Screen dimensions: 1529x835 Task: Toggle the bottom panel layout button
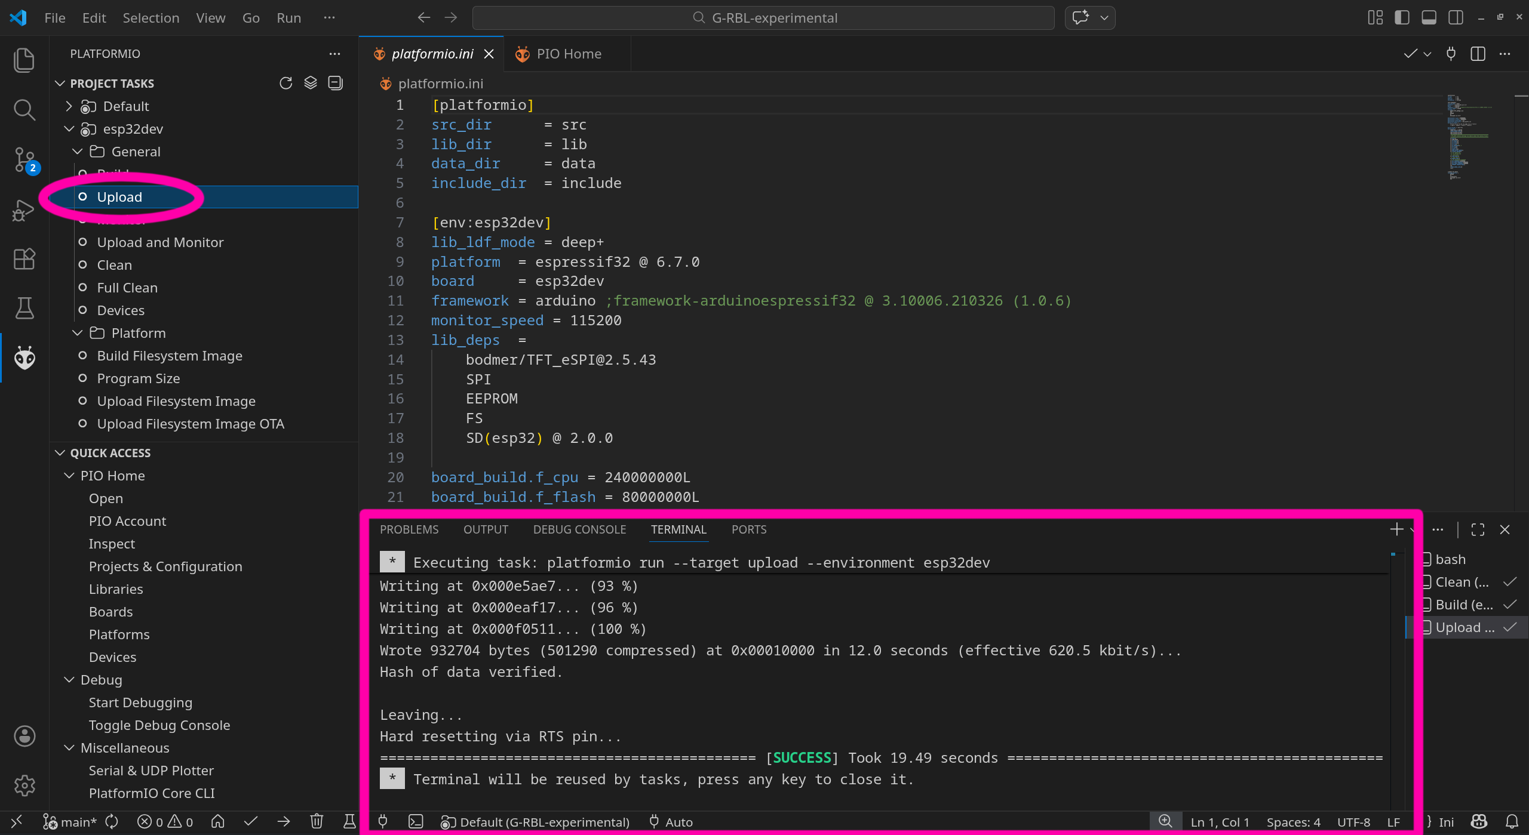(1429, 18)
